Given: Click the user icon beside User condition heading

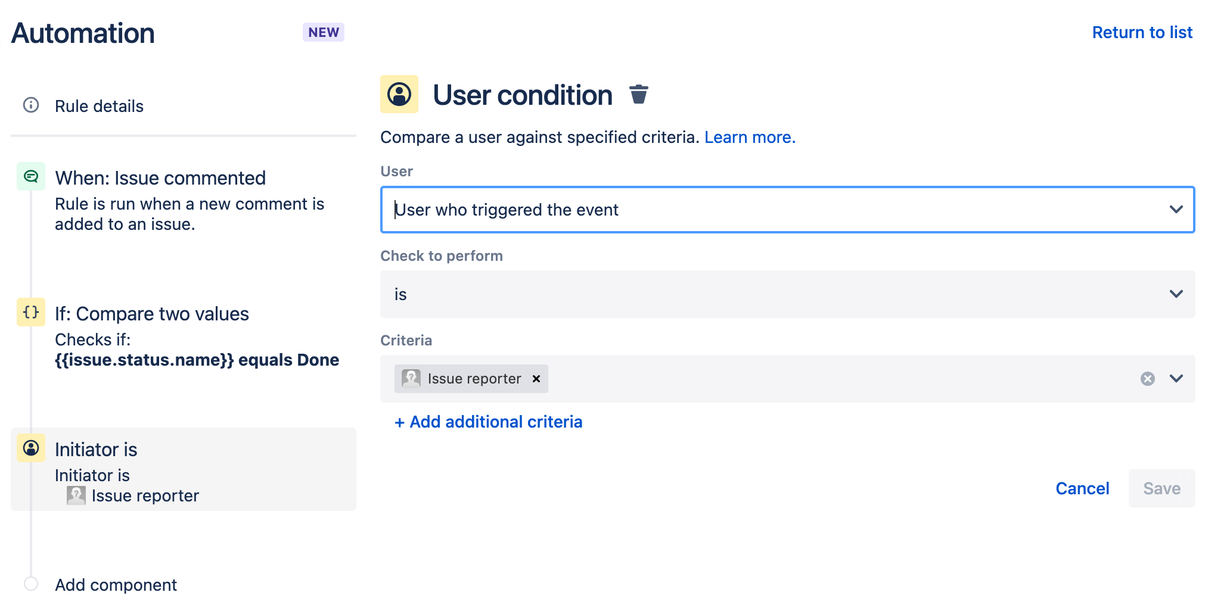Looking at the screenshot, I should [399, 94].
